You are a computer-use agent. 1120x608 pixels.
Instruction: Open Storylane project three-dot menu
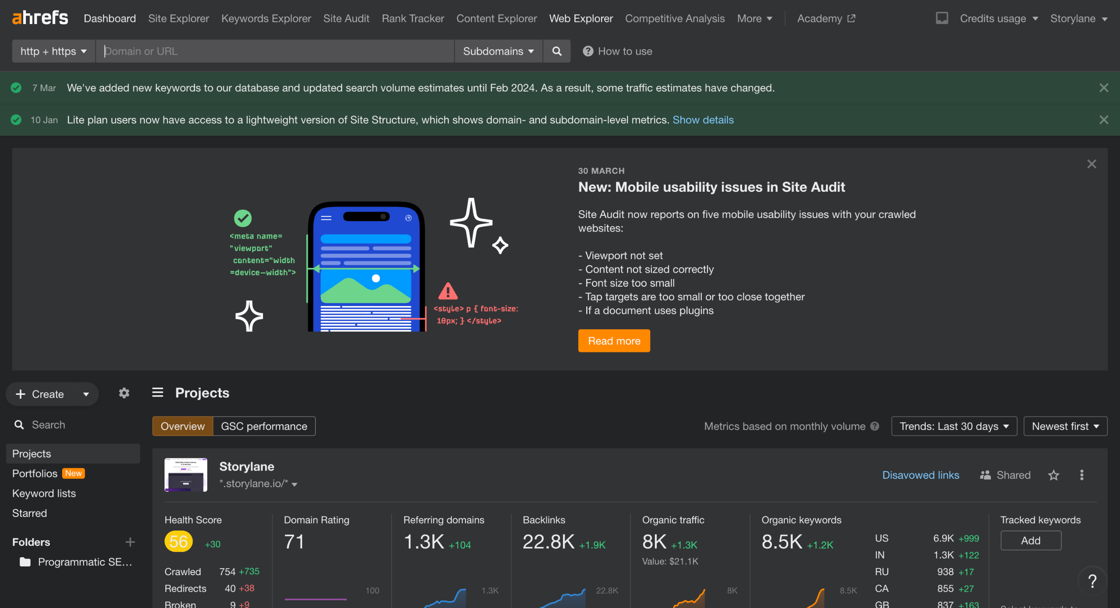pos(1081,475)
